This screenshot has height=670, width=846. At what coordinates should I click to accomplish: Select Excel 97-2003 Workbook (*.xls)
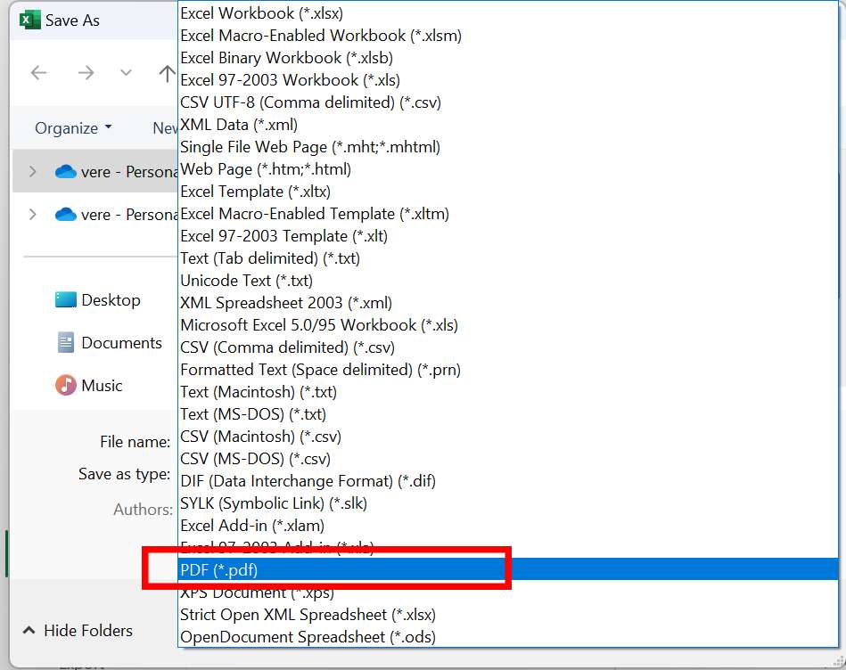click(508, 80)
